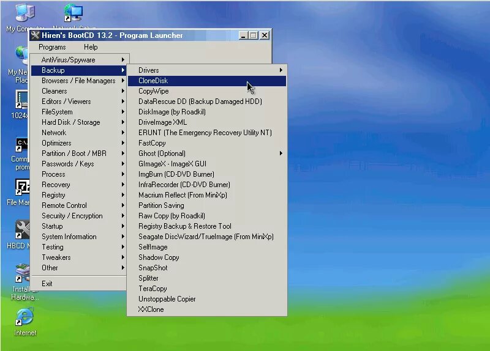Expand the FileSystem submenu

coord(80,112)
